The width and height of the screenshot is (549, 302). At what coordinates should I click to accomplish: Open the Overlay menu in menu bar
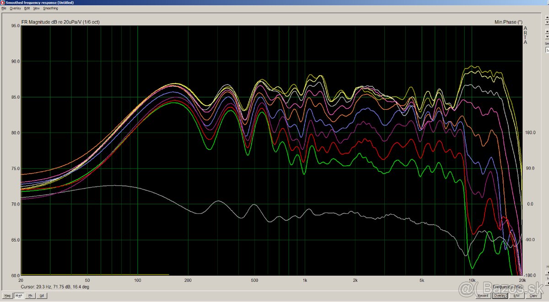[15, 8]
